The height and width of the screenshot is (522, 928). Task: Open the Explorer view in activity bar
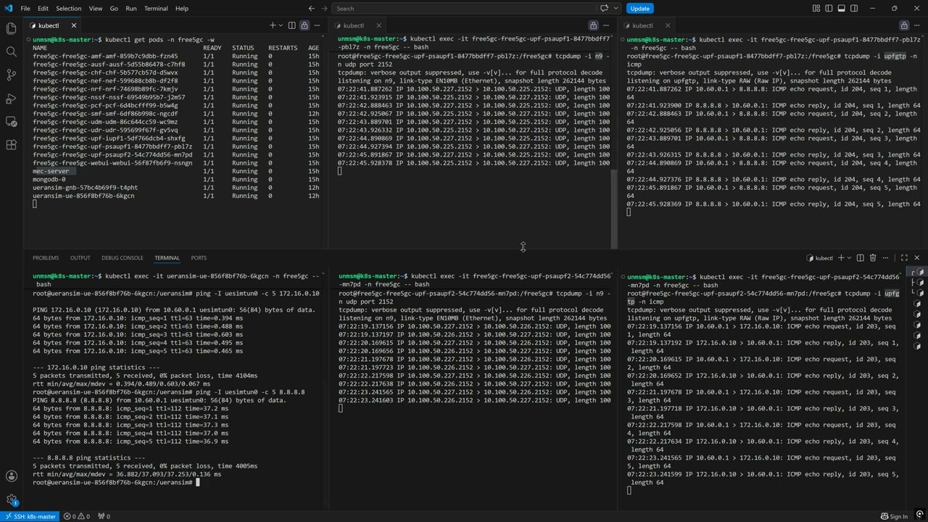click(x=11, y=28)
